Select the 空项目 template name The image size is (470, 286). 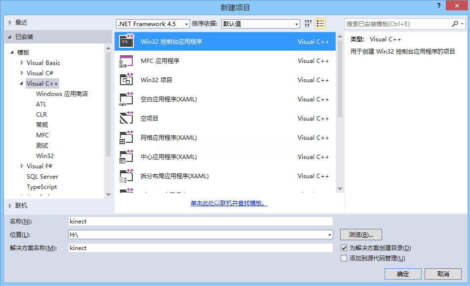tap(149, 118)
